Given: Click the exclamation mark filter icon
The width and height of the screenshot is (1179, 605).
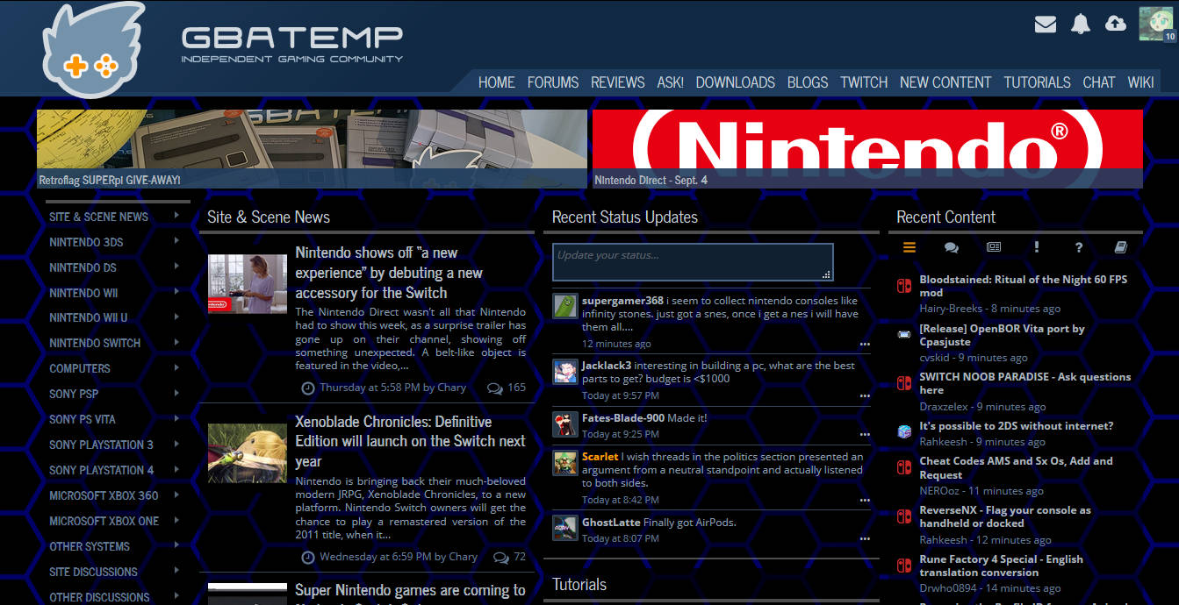Looking at the screenshot, I should coord(1037,248).
